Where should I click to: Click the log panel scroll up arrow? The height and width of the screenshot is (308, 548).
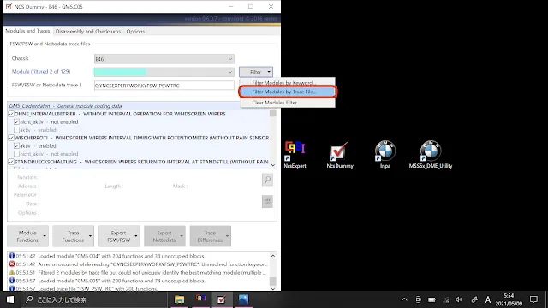click(273, 256)
